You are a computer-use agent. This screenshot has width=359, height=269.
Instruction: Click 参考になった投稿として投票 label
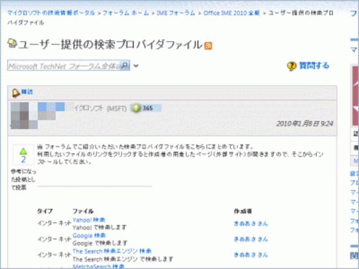pyautogui.click(x=23, y=180)
